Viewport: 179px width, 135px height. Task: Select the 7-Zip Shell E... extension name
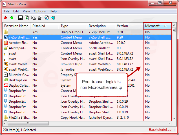click(19, 37)
